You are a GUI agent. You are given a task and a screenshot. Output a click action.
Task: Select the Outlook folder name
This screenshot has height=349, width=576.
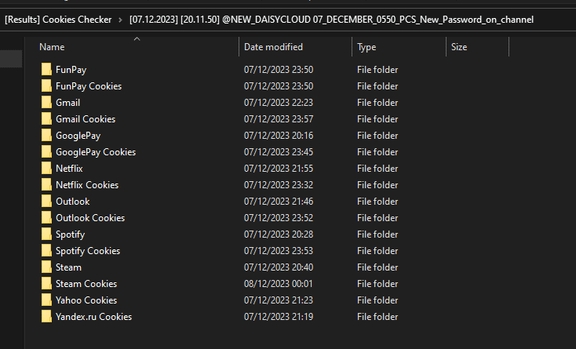coord(73,202)
